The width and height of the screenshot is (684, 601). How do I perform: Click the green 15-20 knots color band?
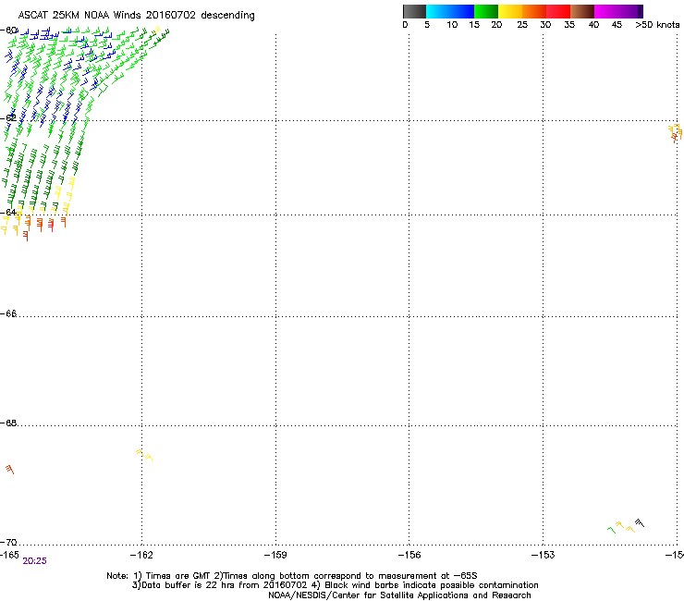pyautogui.click(x=486, y=11)
